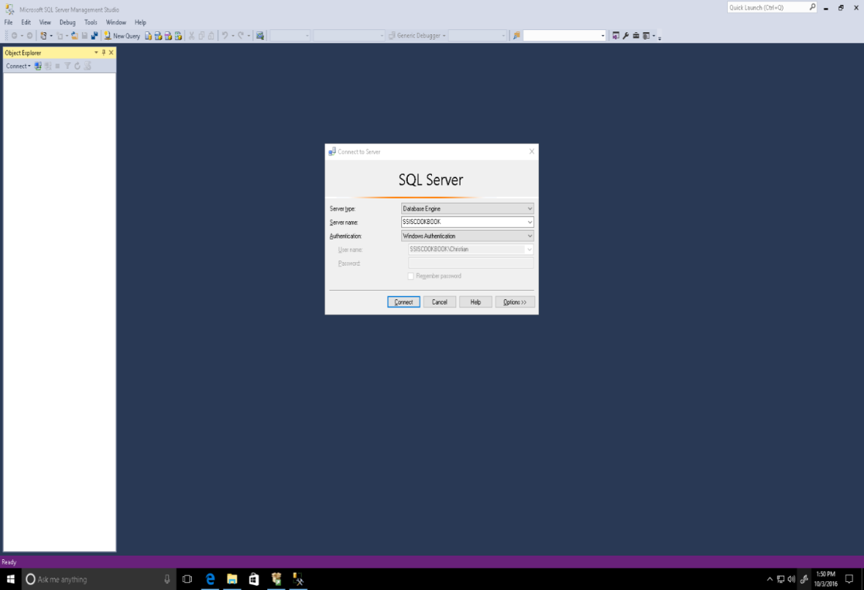
Task: Click the Password input field
Action: tap(471, 264)
